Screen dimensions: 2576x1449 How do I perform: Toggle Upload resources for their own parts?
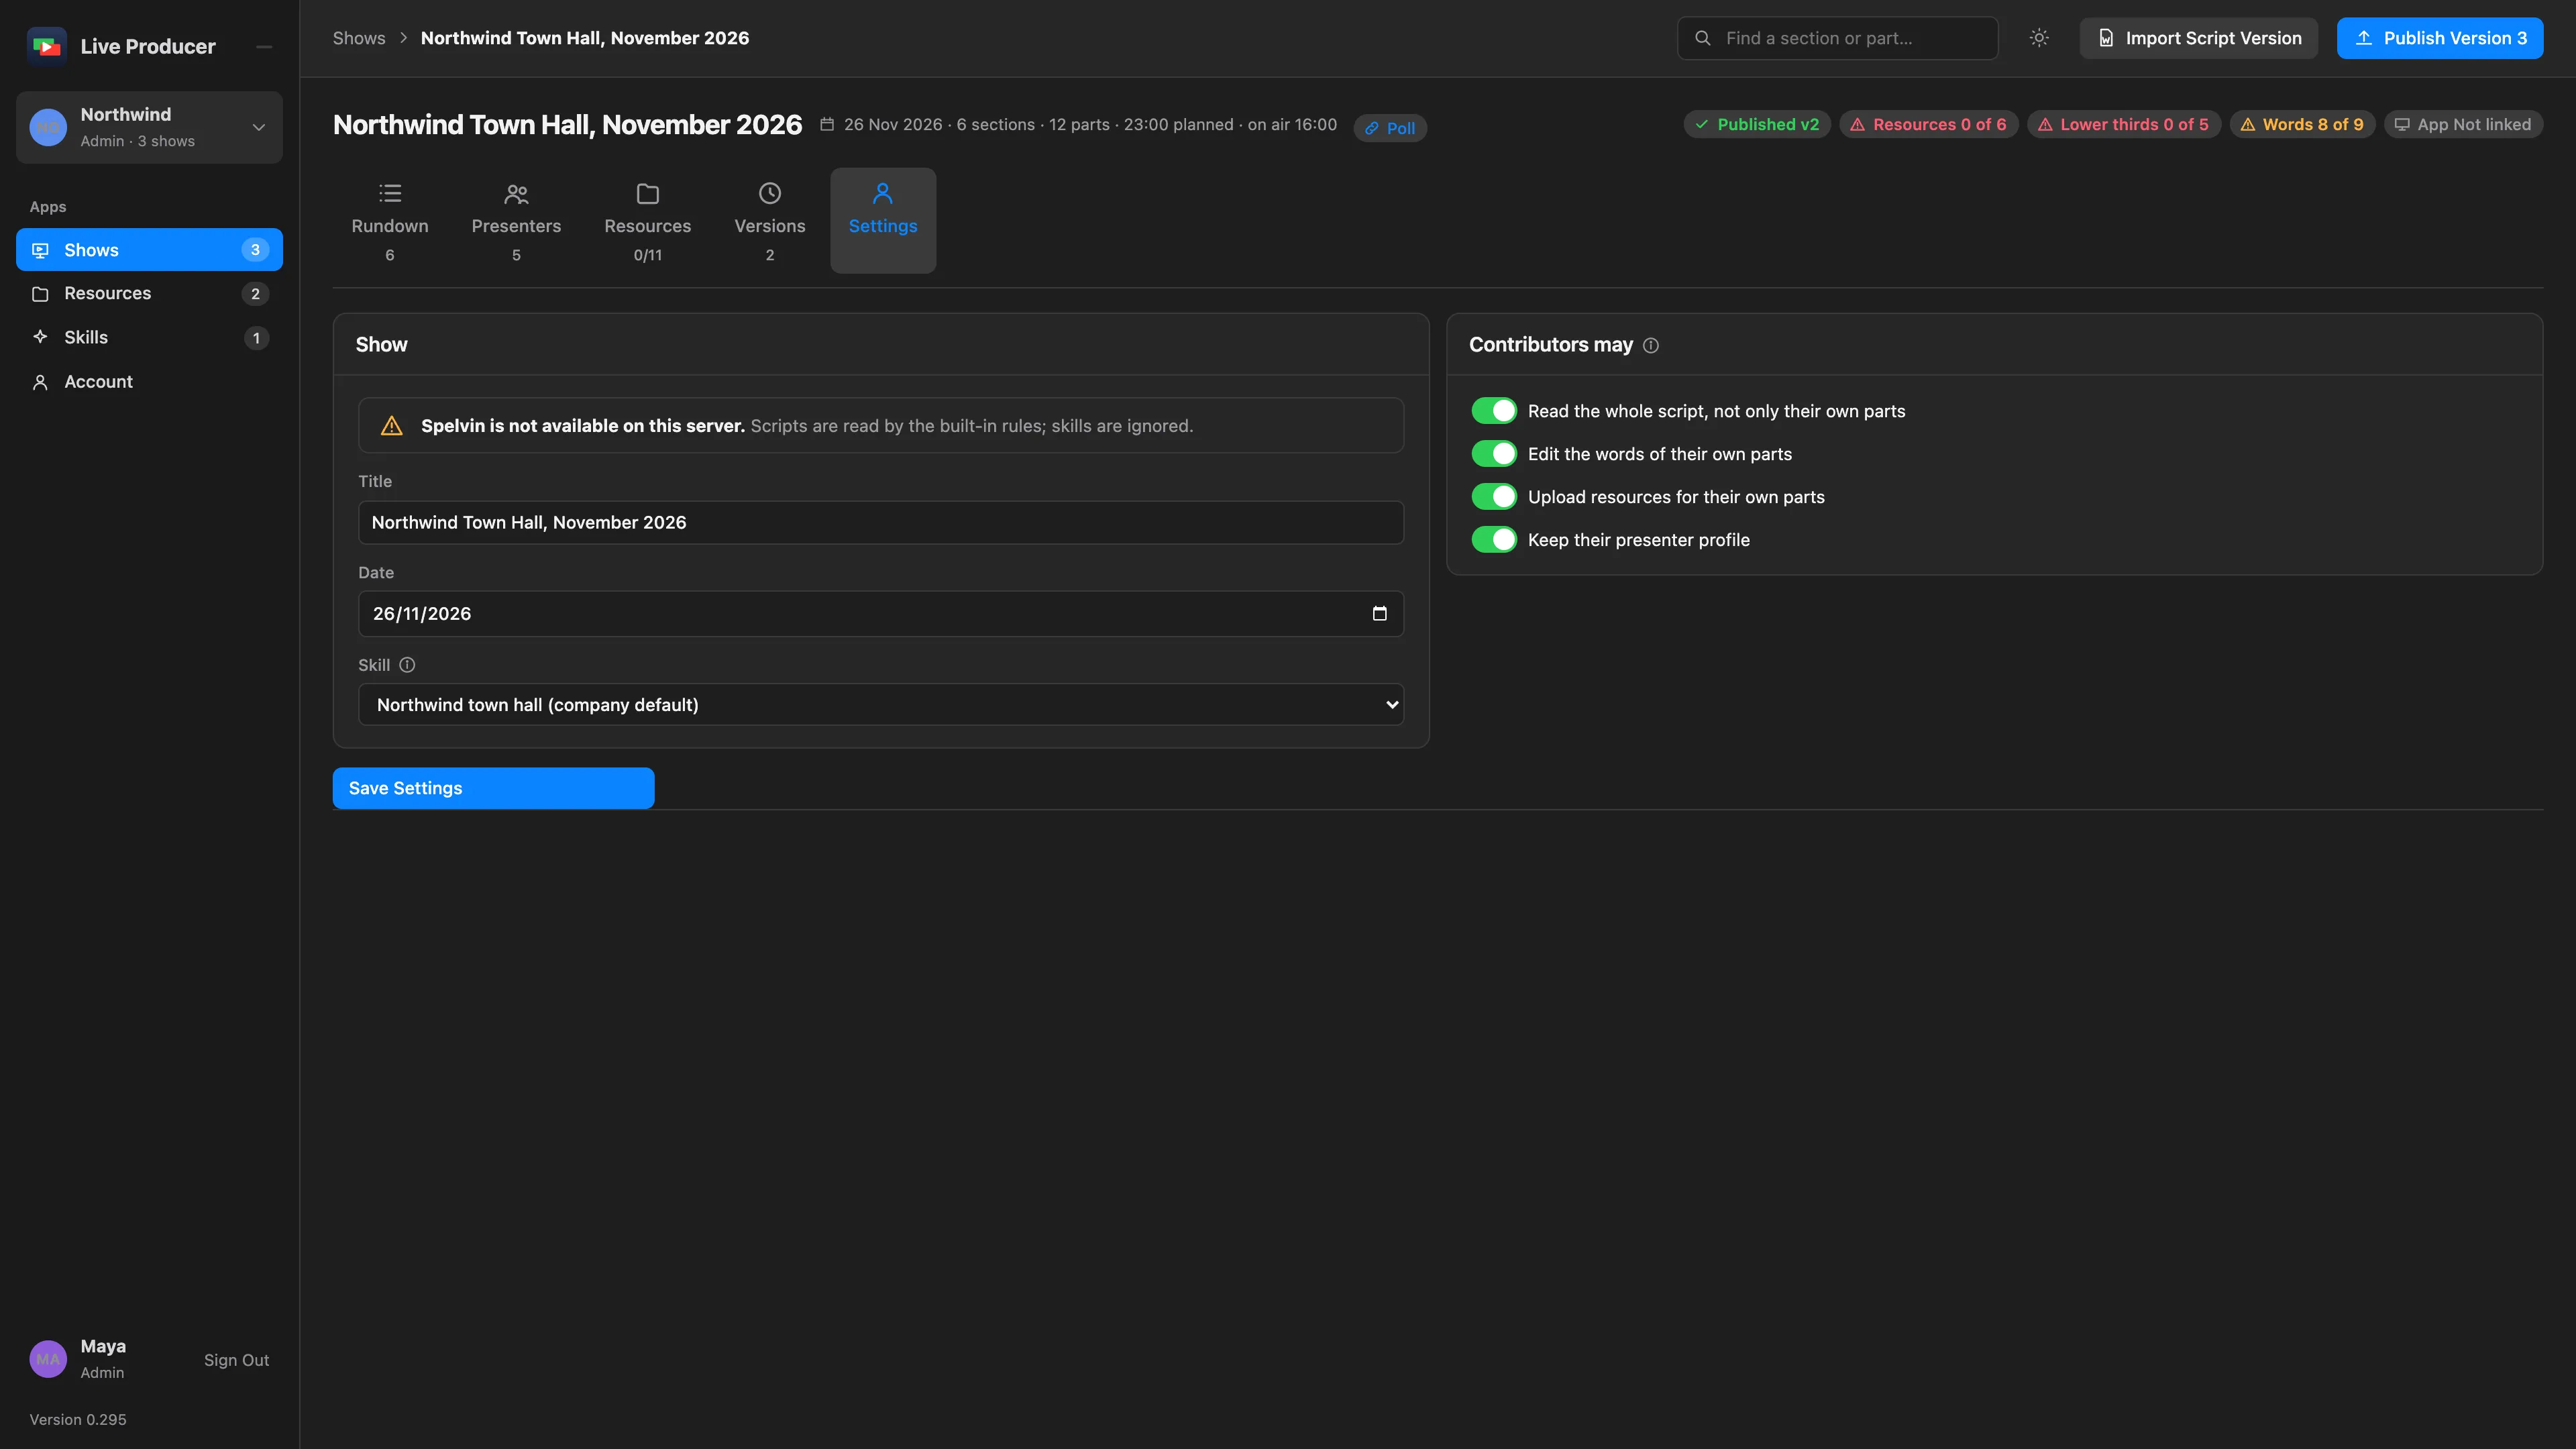[1494, 497]
